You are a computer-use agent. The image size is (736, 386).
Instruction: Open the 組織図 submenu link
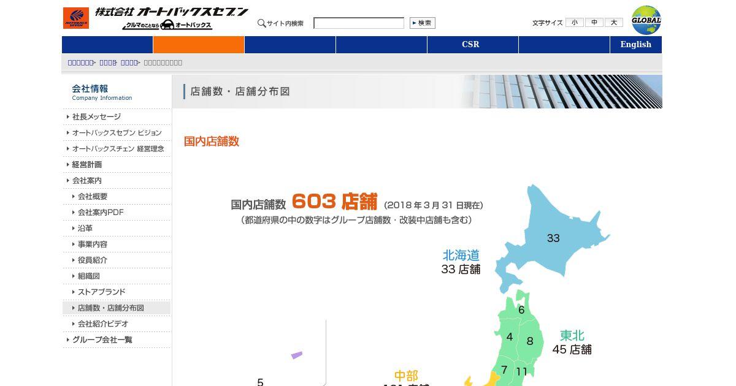pos(89,276)
